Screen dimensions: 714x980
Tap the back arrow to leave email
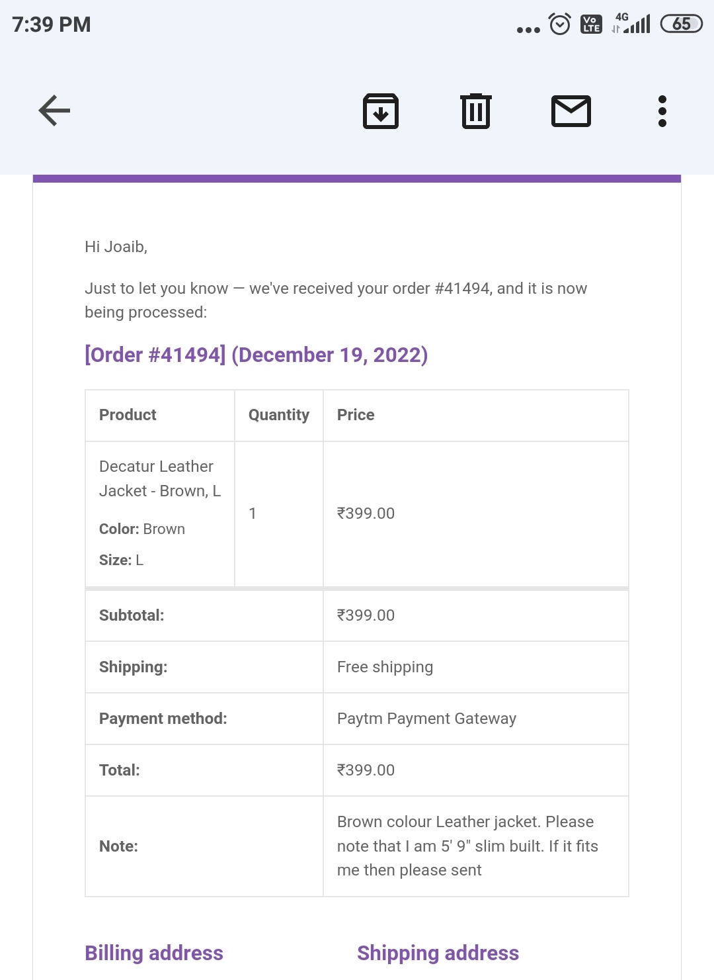(54, 111)
